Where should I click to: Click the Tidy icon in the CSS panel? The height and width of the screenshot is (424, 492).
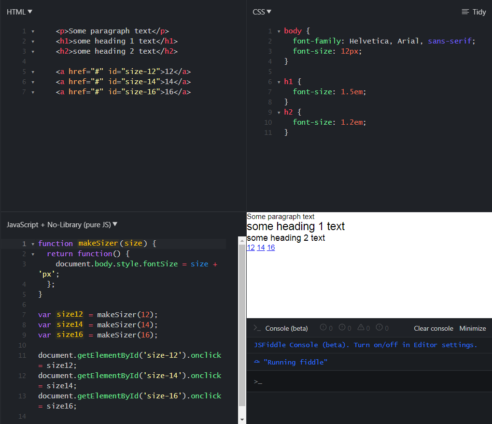[x=465, y=12]
